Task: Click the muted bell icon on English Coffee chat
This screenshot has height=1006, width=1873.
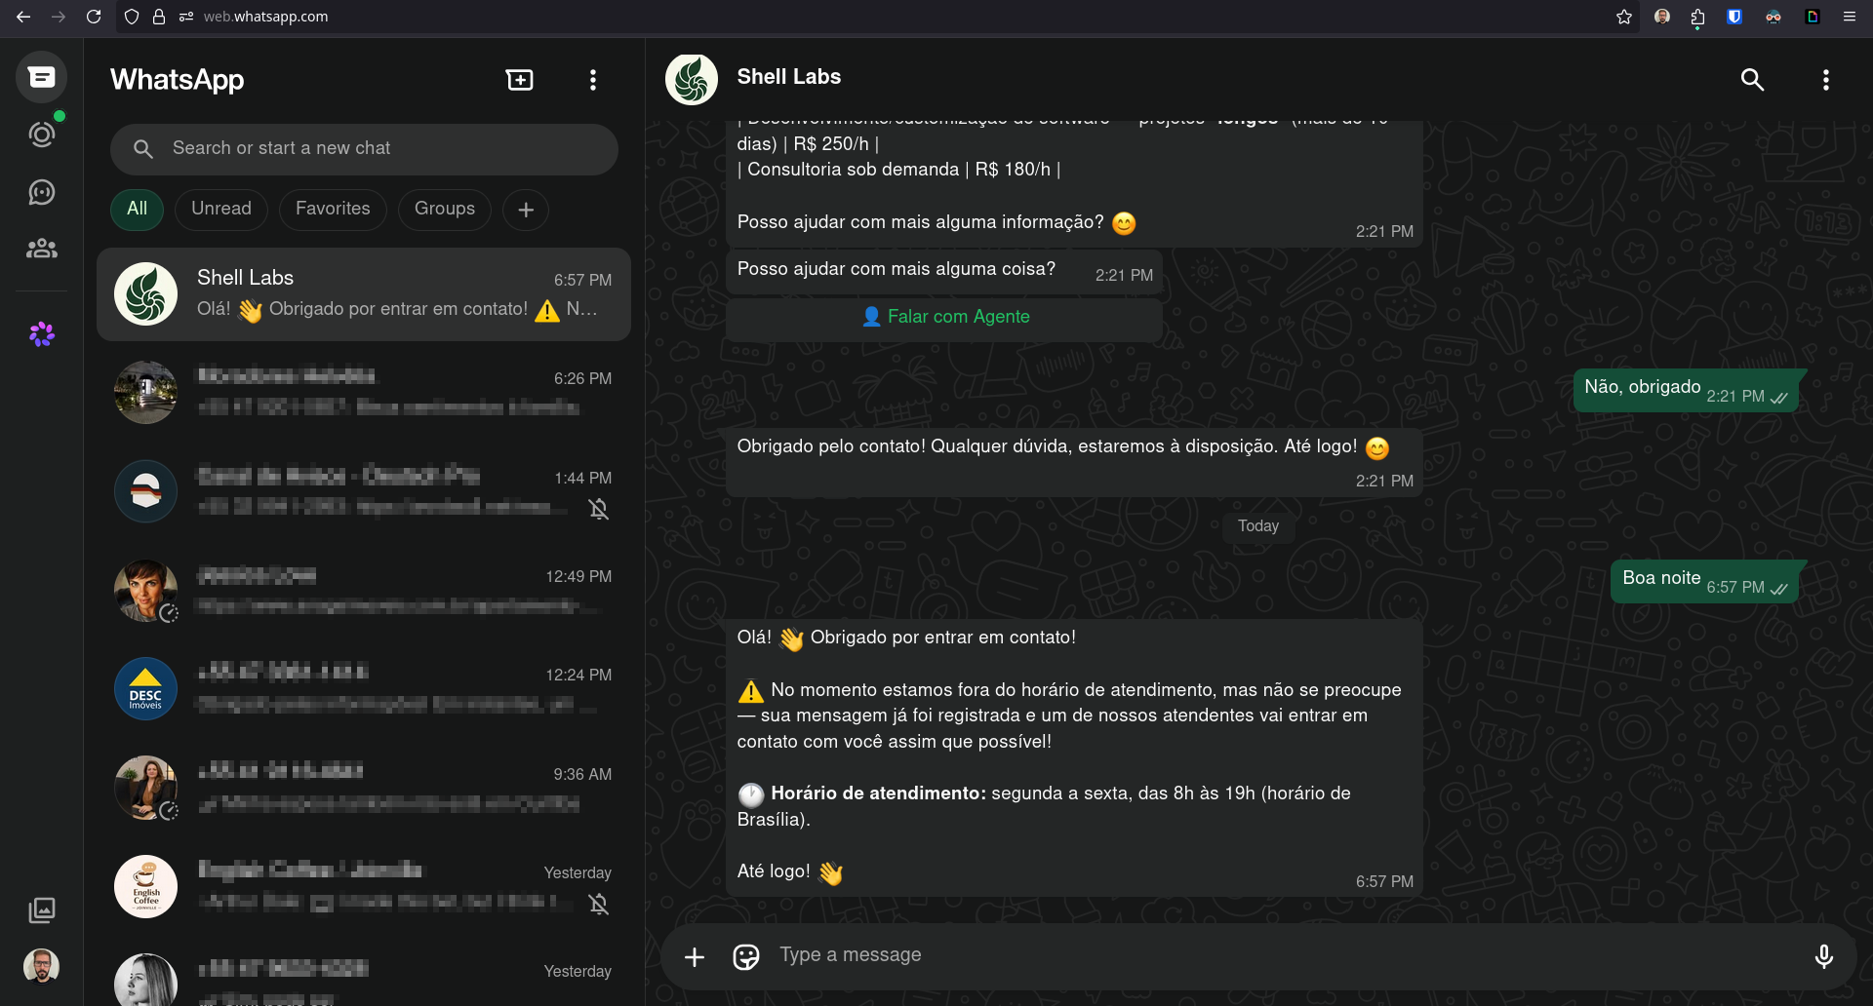Action: point(599,905)
